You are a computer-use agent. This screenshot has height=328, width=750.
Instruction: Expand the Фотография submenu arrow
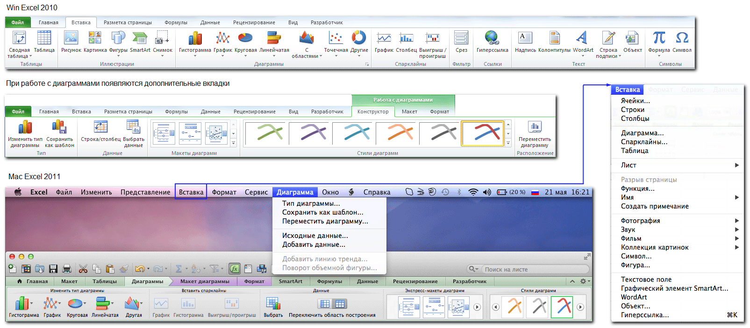[x=736, y=221]
